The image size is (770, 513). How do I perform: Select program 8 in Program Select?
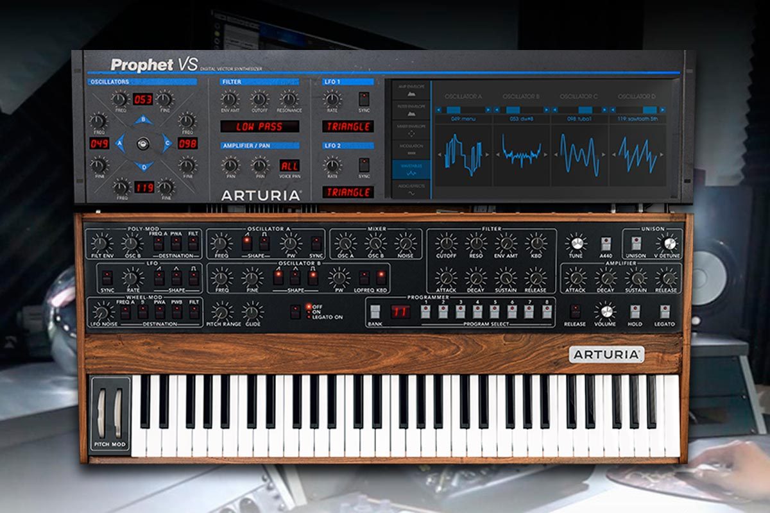(547, 312)
